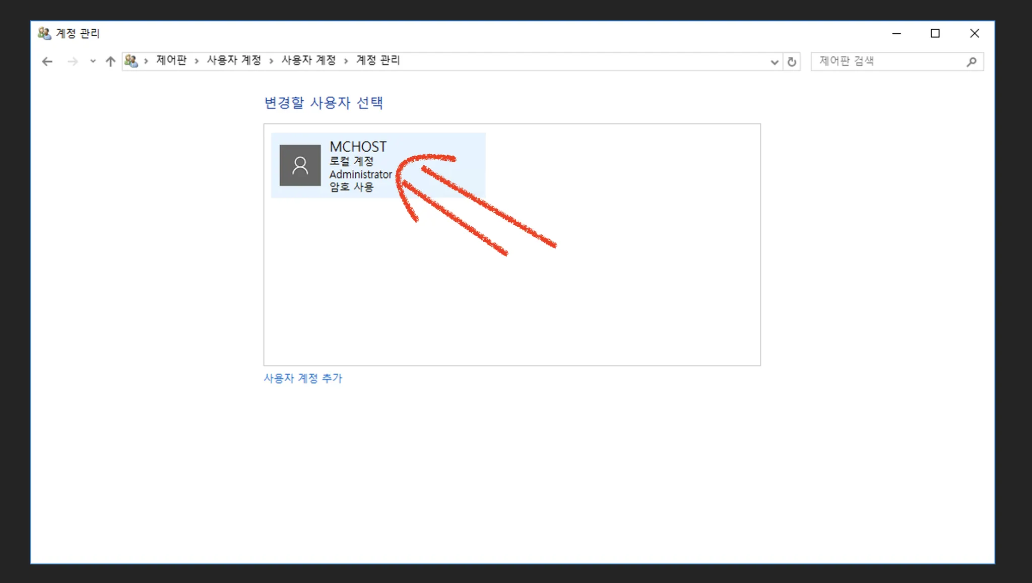
Task: Expand chevron before 계정 관리 breadcrumb
Action: [346, 61]
